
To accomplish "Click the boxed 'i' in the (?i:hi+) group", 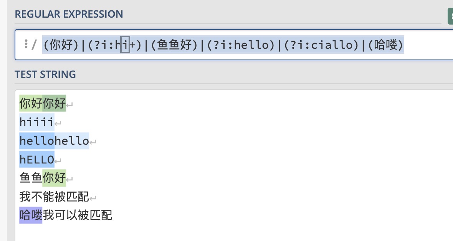I will (125, 45).
